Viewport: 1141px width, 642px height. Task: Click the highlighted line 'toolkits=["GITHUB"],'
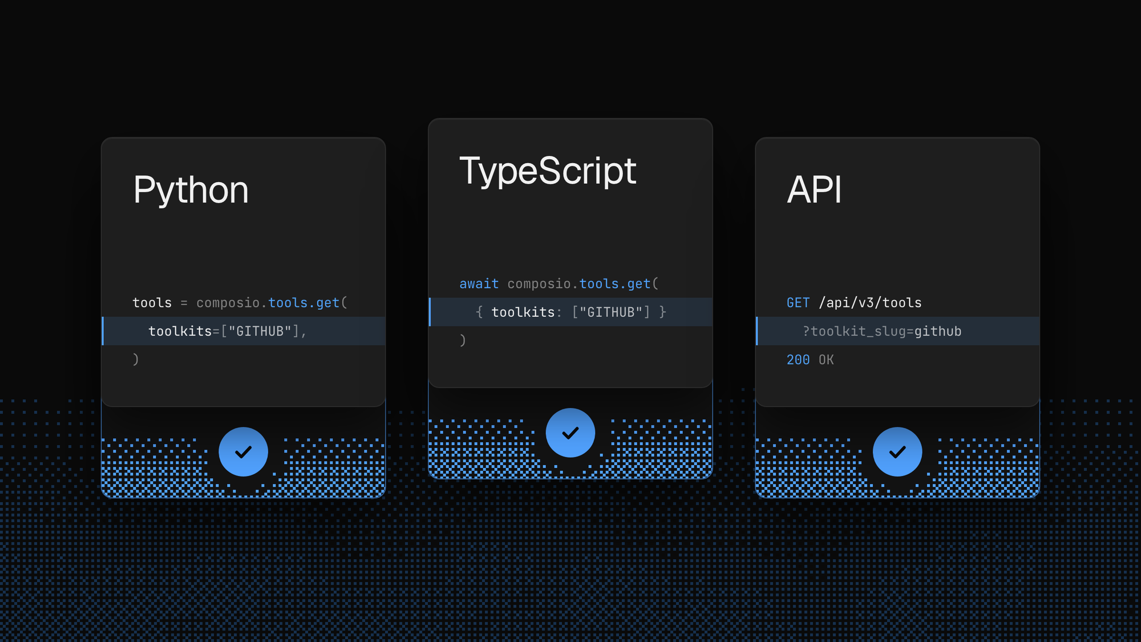244,331
